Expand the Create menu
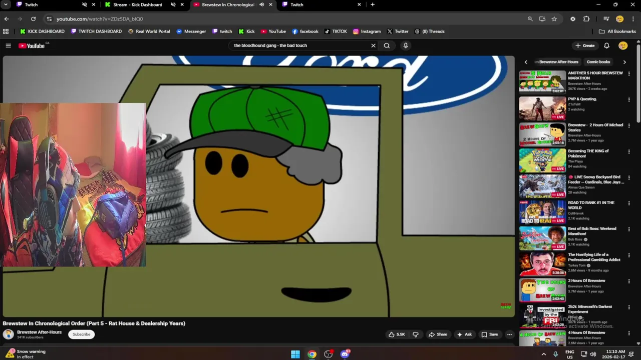 click(x=584, y=45)
